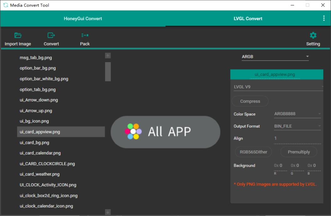Image resolution: width=331 pixels, height=216 pixels.
Task: Expand the Color Space ARGB8888 dropdown
Action: [297, 114]
